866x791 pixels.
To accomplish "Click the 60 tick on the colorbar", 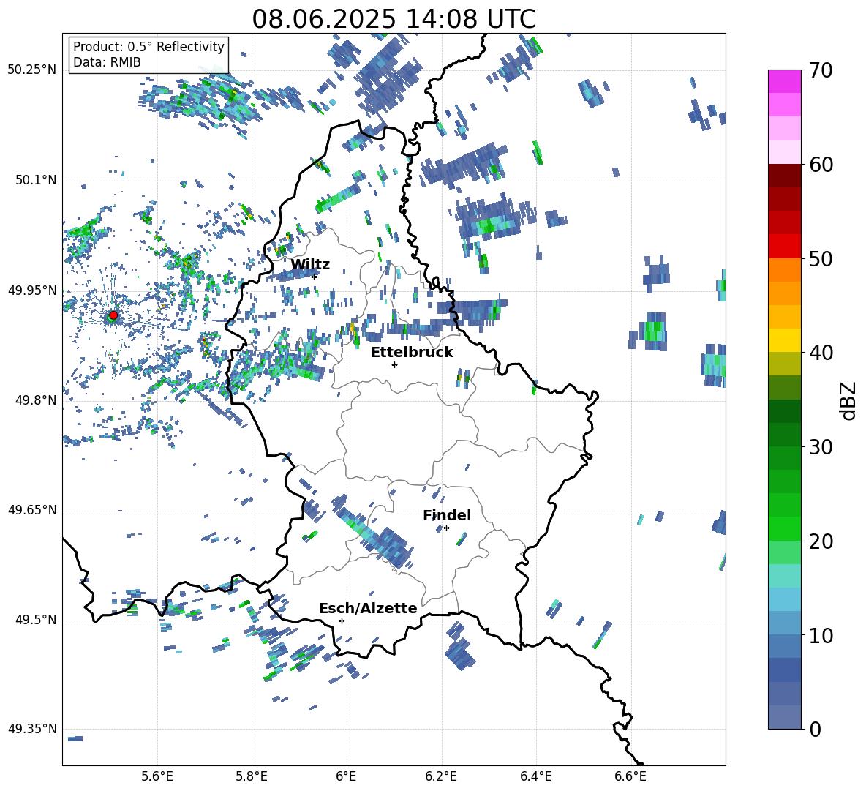I will point(820,164).
